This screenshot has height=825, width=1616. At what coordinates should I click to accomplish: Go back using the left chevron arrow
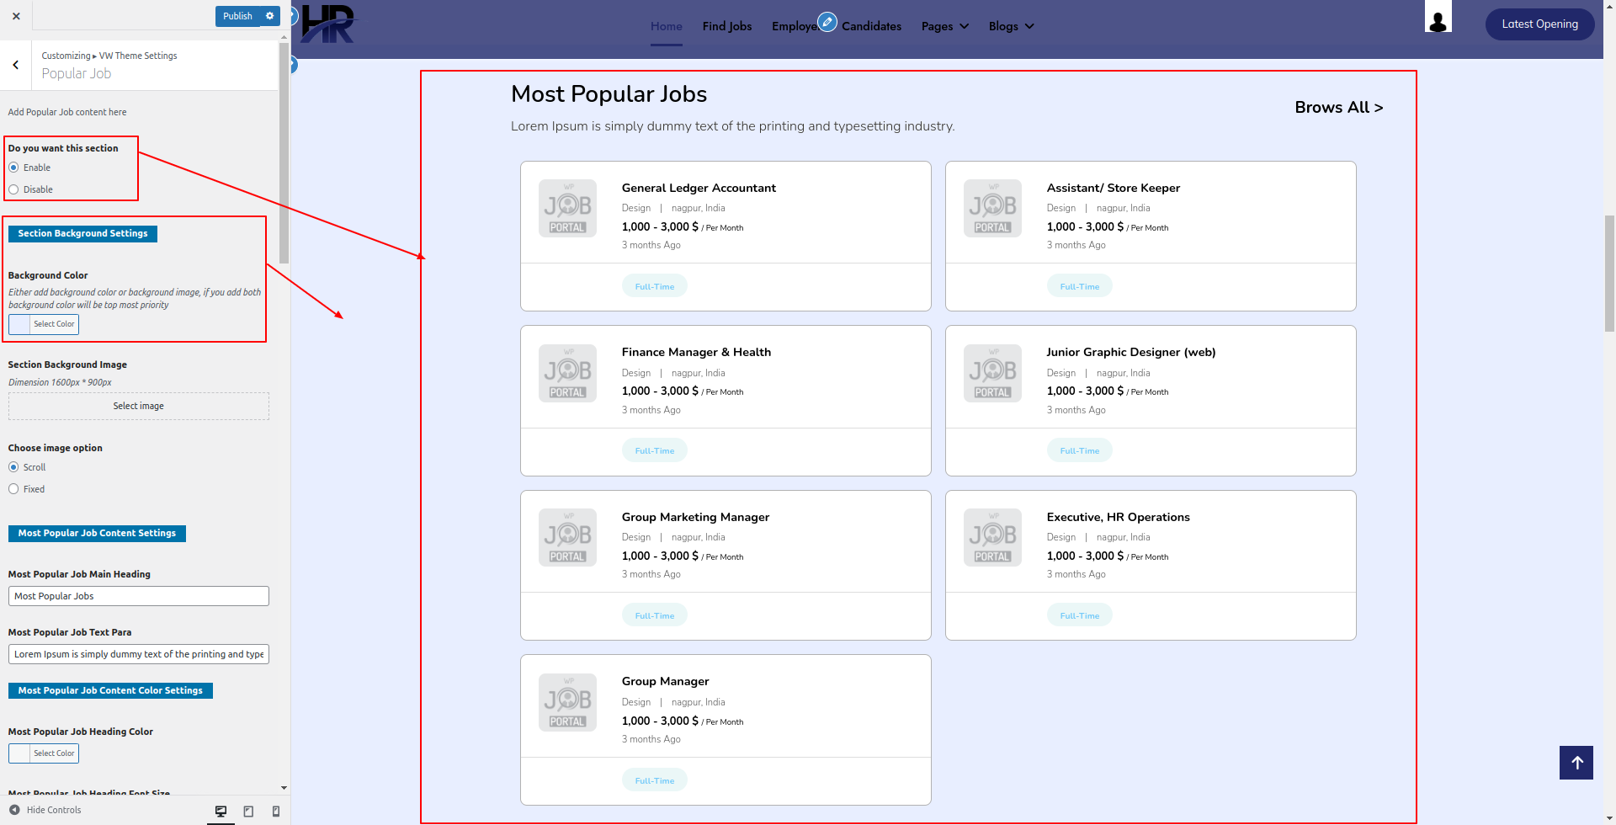[x=16, y=65]
